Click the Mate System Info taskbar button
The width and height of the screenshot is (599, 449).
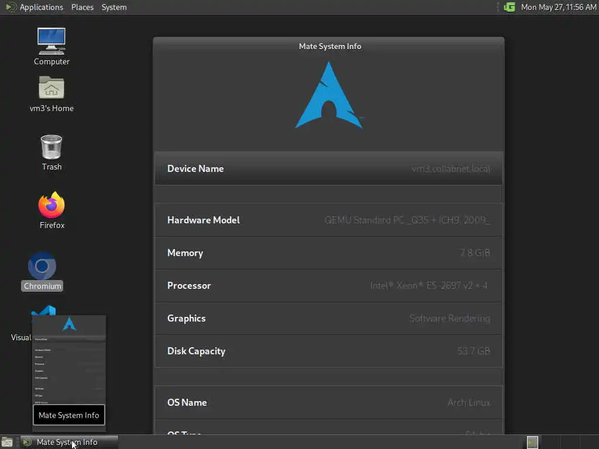69,442
